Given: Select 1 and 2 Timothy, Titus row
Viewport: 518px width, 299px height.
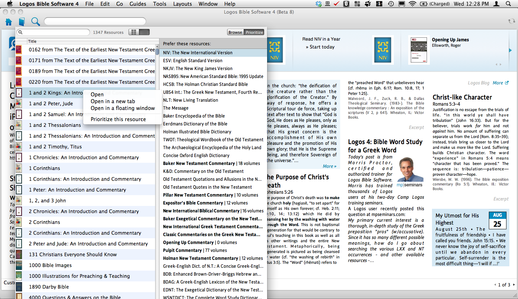Looking at the screenshot, I should point(85,147).
